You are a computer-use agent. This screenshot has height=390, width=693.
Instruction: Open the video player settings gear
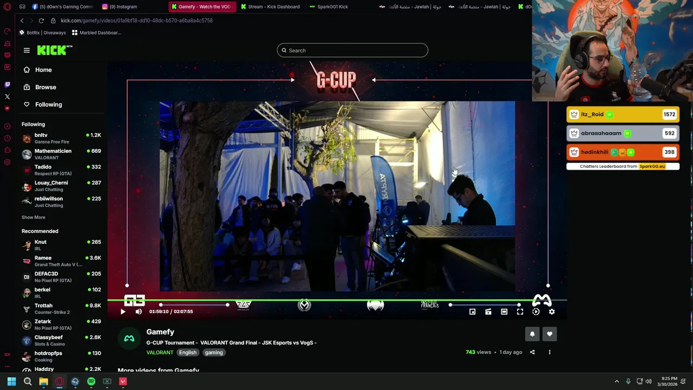coord(552,311)
